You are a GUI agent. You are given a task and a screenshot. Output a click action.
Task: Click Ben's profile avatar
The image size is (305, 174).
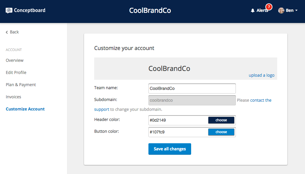coord(281,10)
